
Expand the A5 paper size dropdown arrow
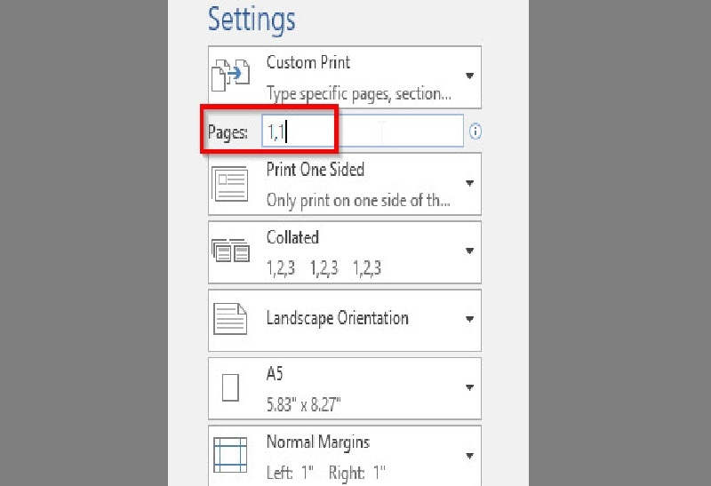[469, 388]
